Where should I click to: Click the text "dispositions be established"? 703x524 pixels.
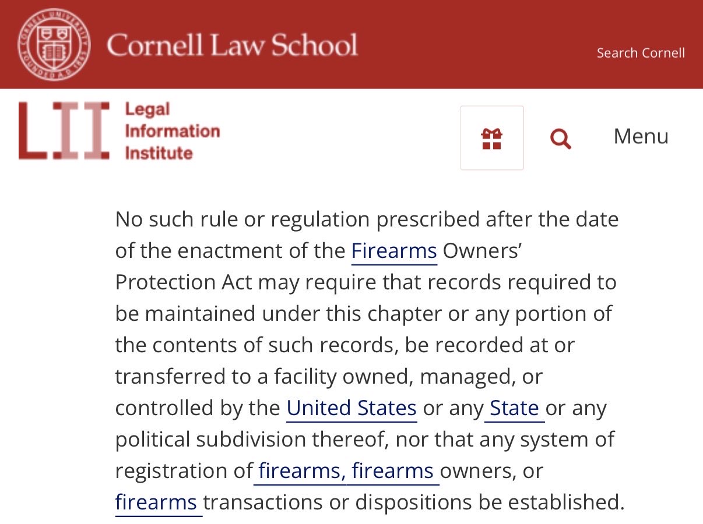click(490, 502)
